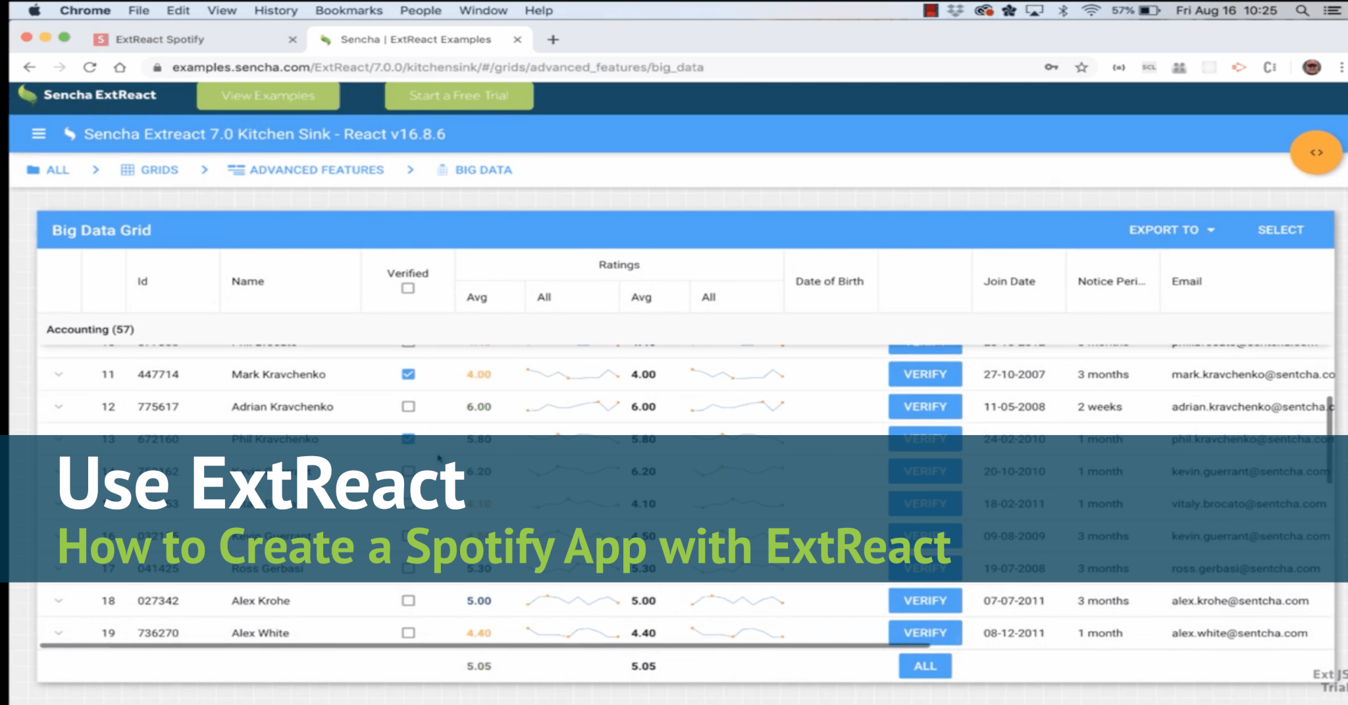Click the battery status indicator
The height and width of the screenshot is (705, 1348).
click(x=1150, y=11)
